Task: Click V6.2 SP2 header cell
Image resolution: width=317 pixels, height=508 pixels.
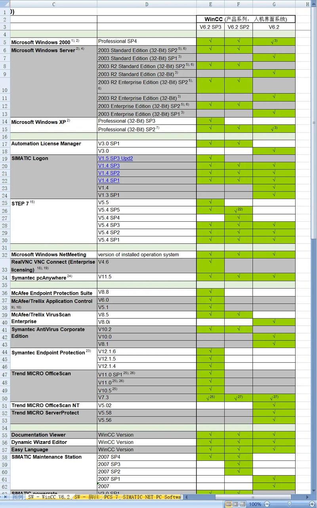Action: pos(239,27)
